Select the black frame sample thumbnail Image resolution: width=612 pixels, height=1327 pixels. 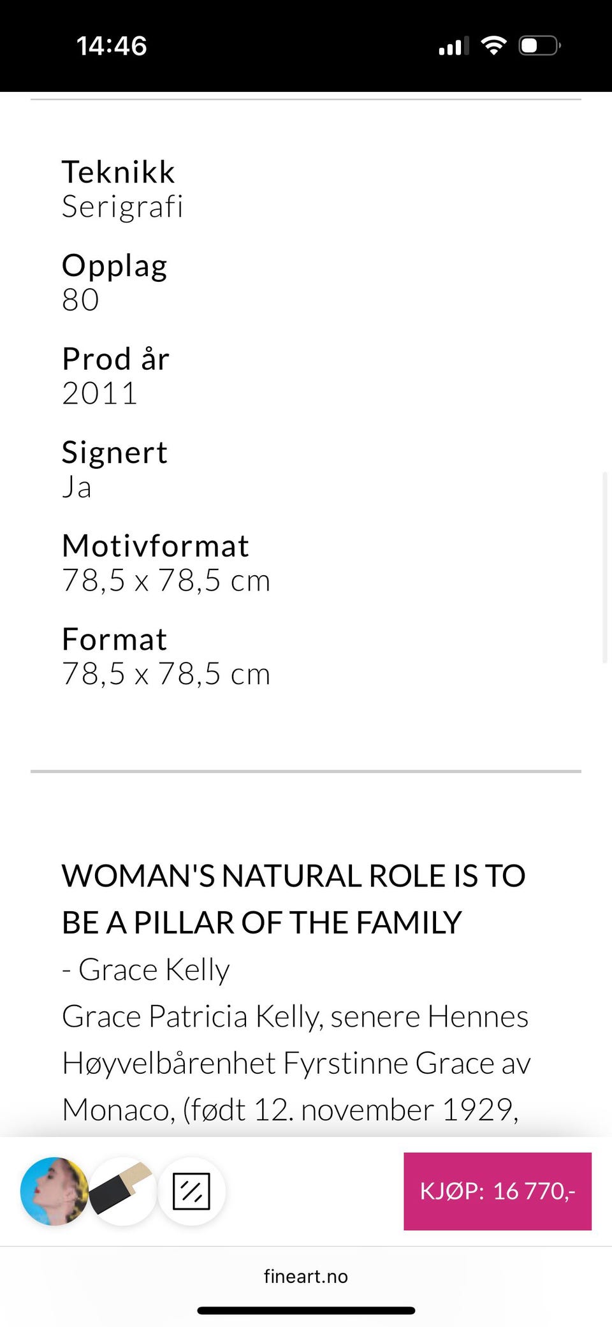122,1191
